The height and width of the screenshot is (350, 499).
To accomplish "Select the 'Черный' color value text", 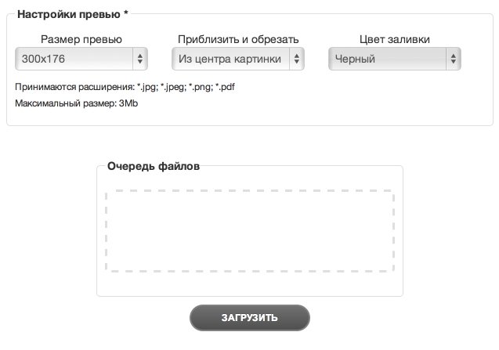I will tap(355, 59).
